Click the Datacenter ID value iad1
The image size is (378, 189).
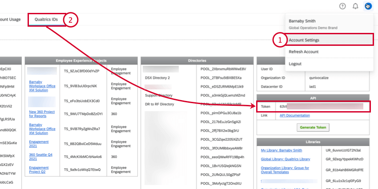click(313, 87)
